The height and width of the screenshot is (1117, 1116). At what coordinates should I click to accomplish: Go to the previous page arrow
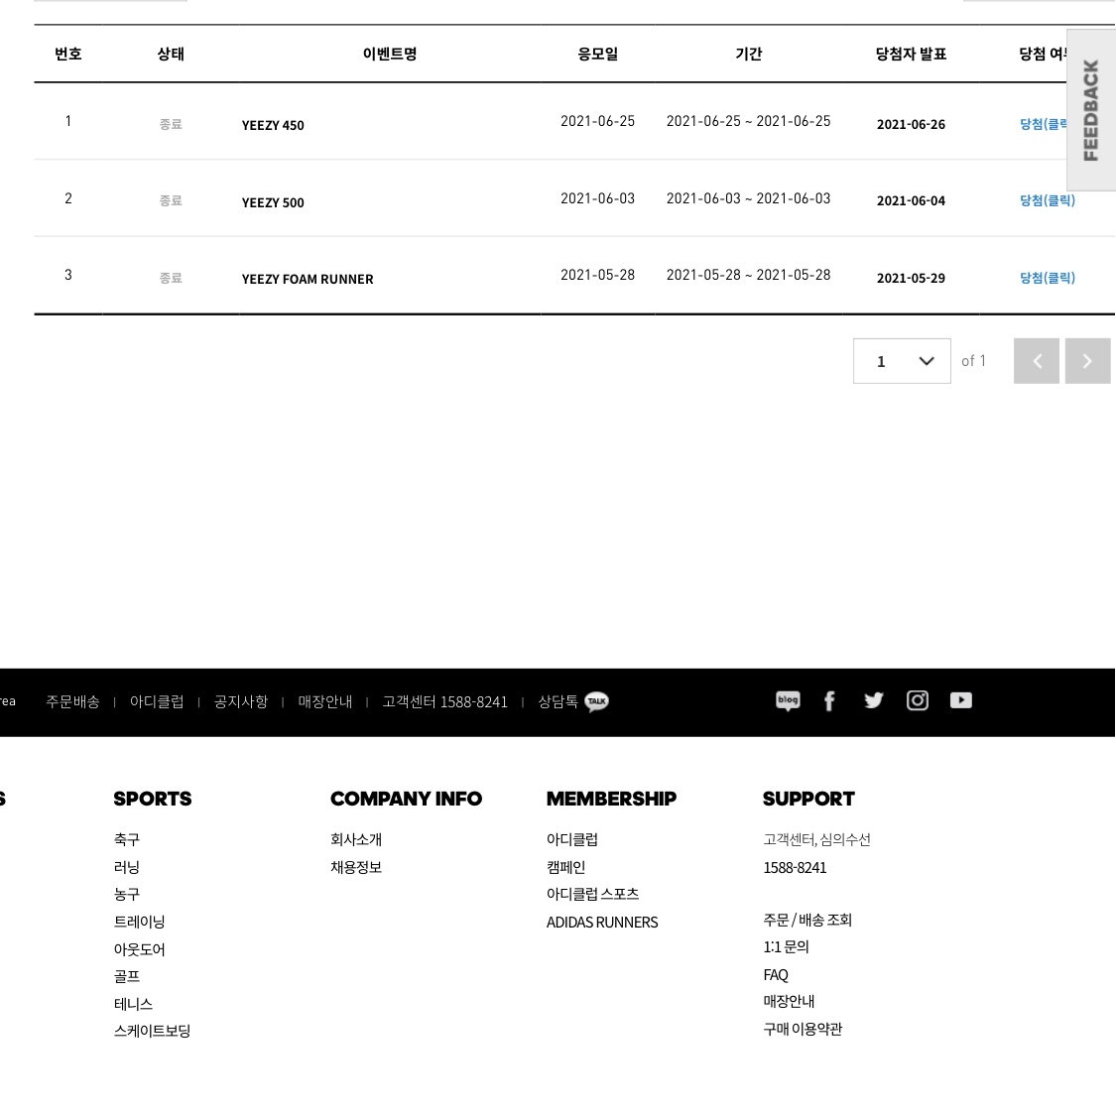1037,361
